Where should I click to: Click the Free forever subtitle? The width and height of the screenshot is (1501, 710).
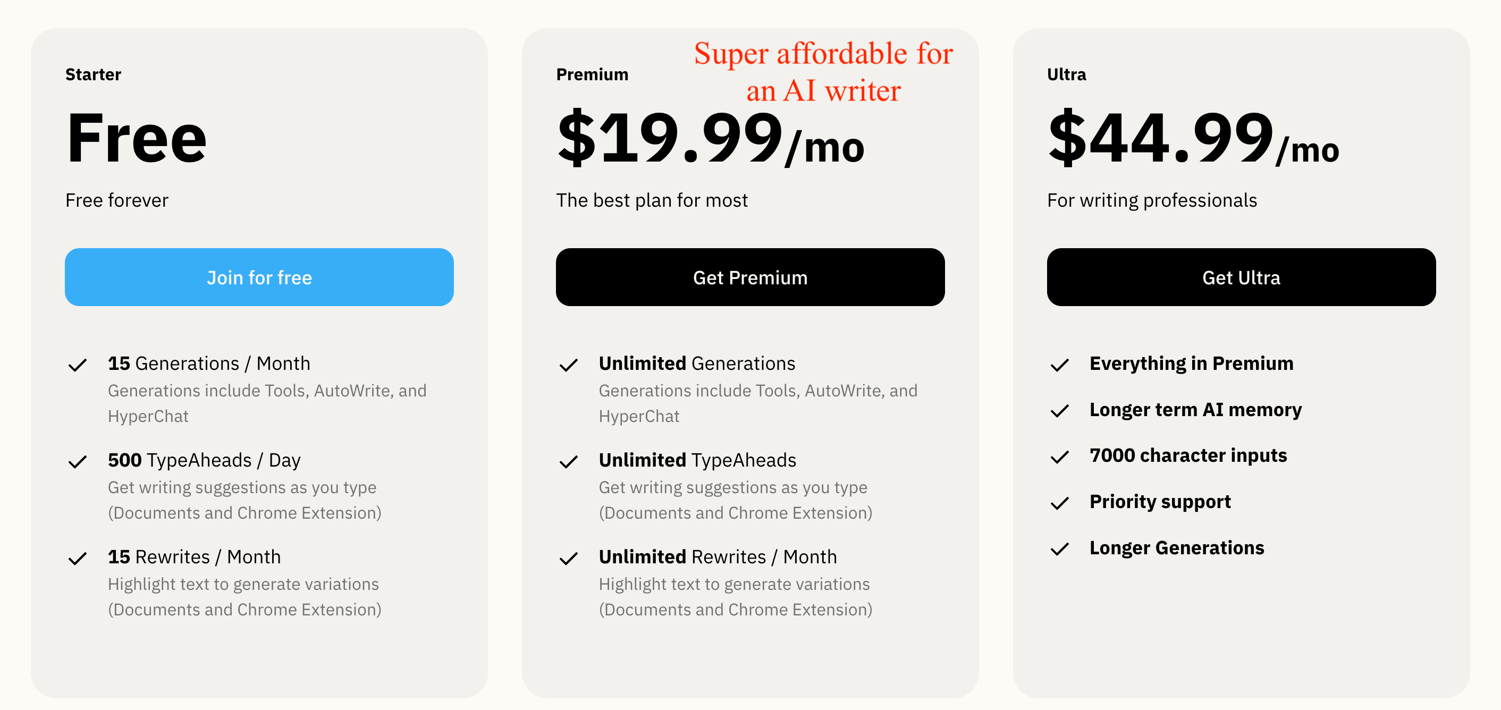[x=116, y=200]
